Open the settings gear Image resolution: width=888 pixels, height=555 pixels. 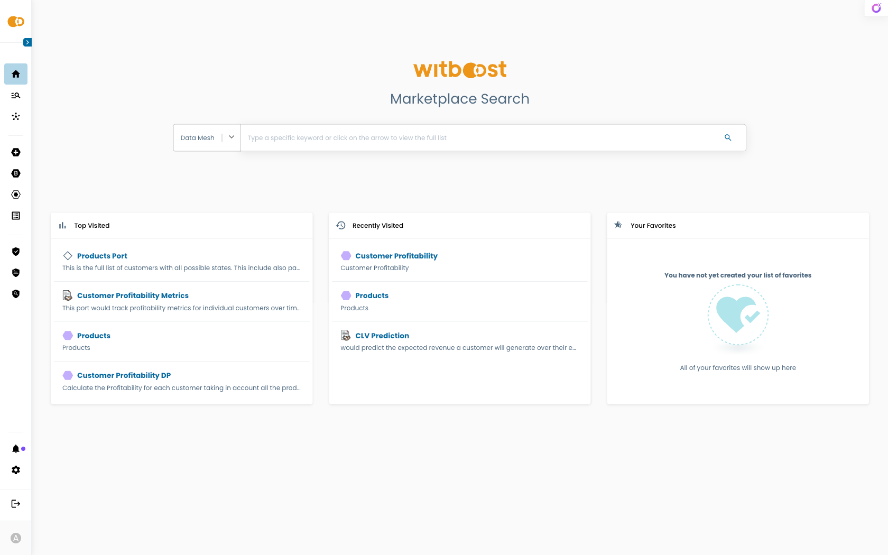point(16,470)
